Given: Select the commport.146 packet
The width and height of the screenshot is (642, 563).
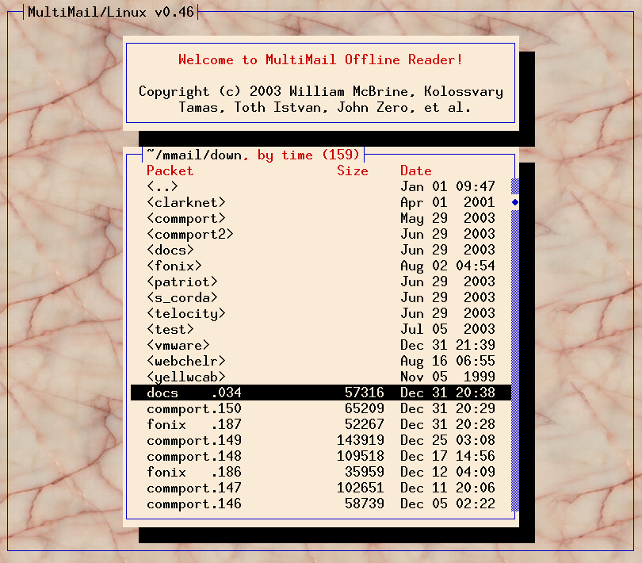Looking at the screenshot, I should pos(194,504).
